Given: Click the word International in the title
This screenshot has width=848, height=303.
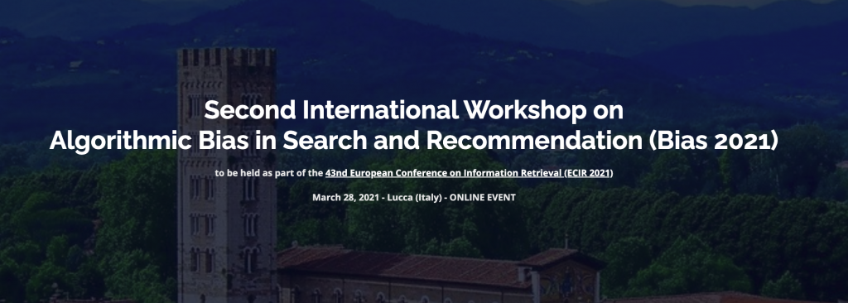Looking at the screenshot, I should pyautogui.click(x=378, y=110).
